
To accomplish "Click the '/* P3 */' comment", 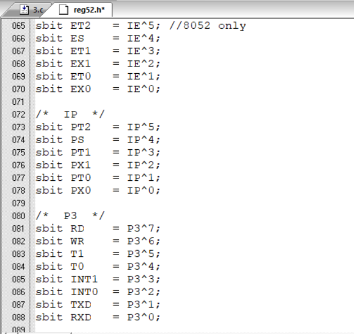I will point(70,216).
